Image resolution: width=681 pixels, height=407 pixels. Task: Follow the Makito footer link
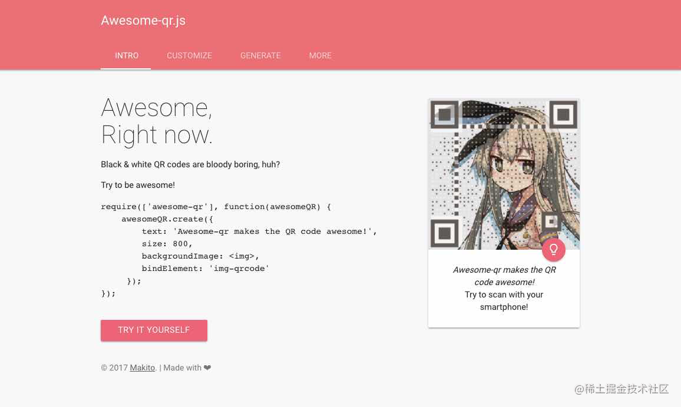(x=143, y=368)
